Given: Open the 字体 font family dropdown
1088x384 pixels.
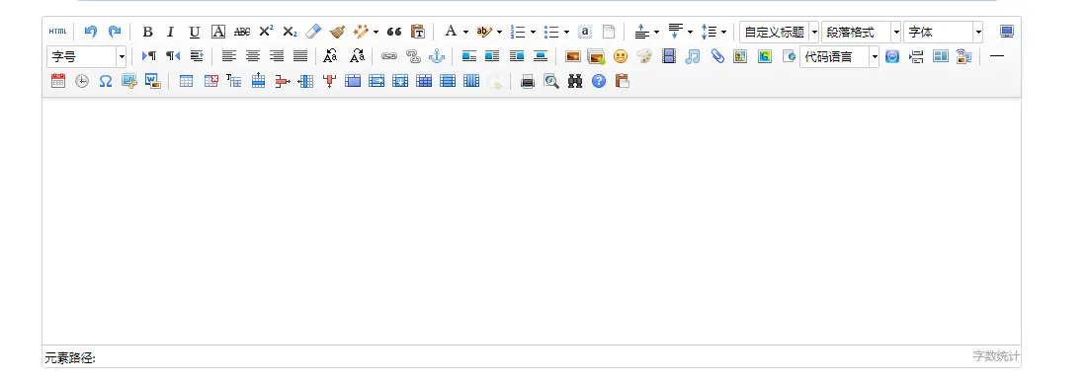Looking at the screenshot, I should coord(944,32).
